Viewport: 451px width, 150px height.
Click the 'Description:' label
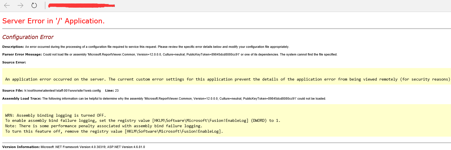click(x=13, y=47)
